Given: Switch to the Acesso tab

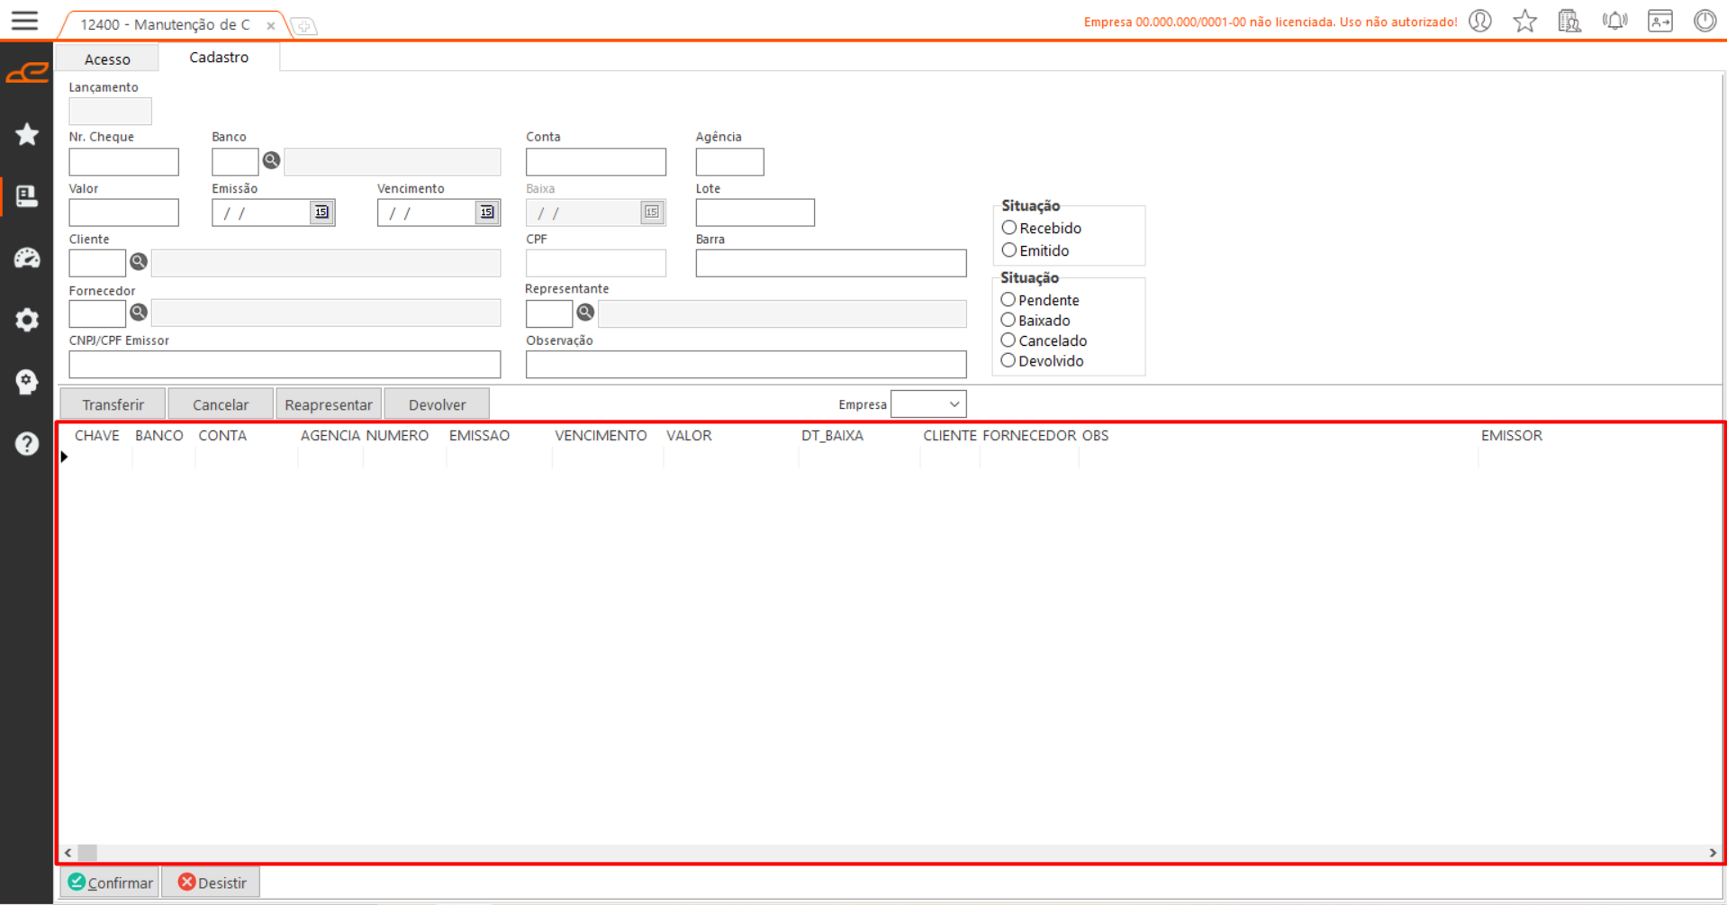Looking at the screenshot, I should (107, 59).
